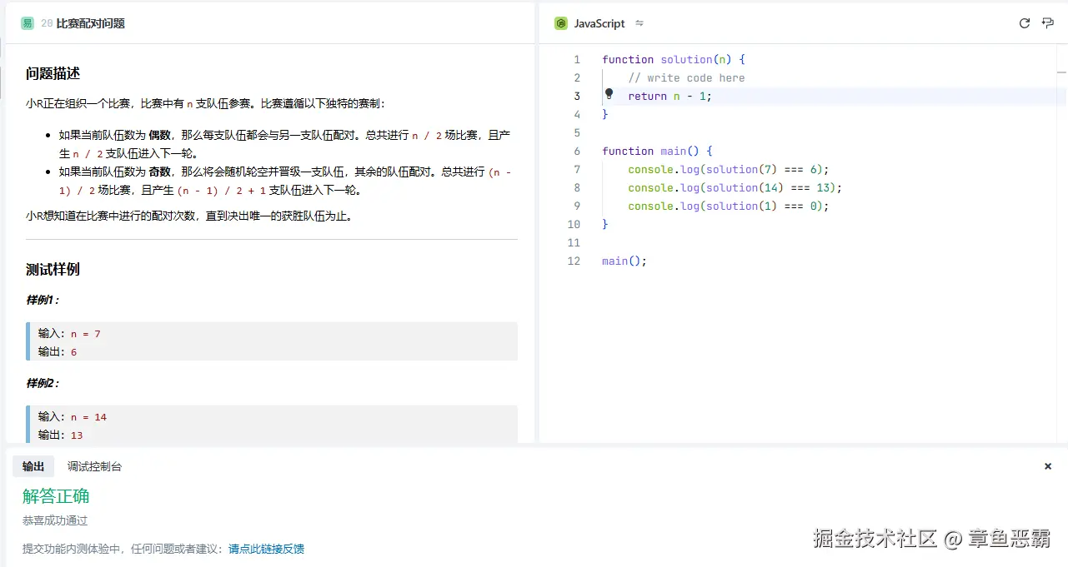Click the problem title 比赛配对问题
Screen dimensions: 1068x567
coord(91,23)
